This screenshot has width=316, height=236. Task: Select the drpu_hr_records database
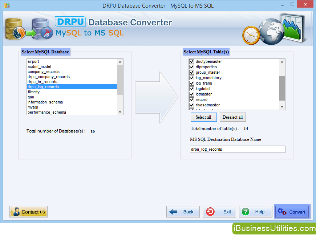(x=72, y=82)
